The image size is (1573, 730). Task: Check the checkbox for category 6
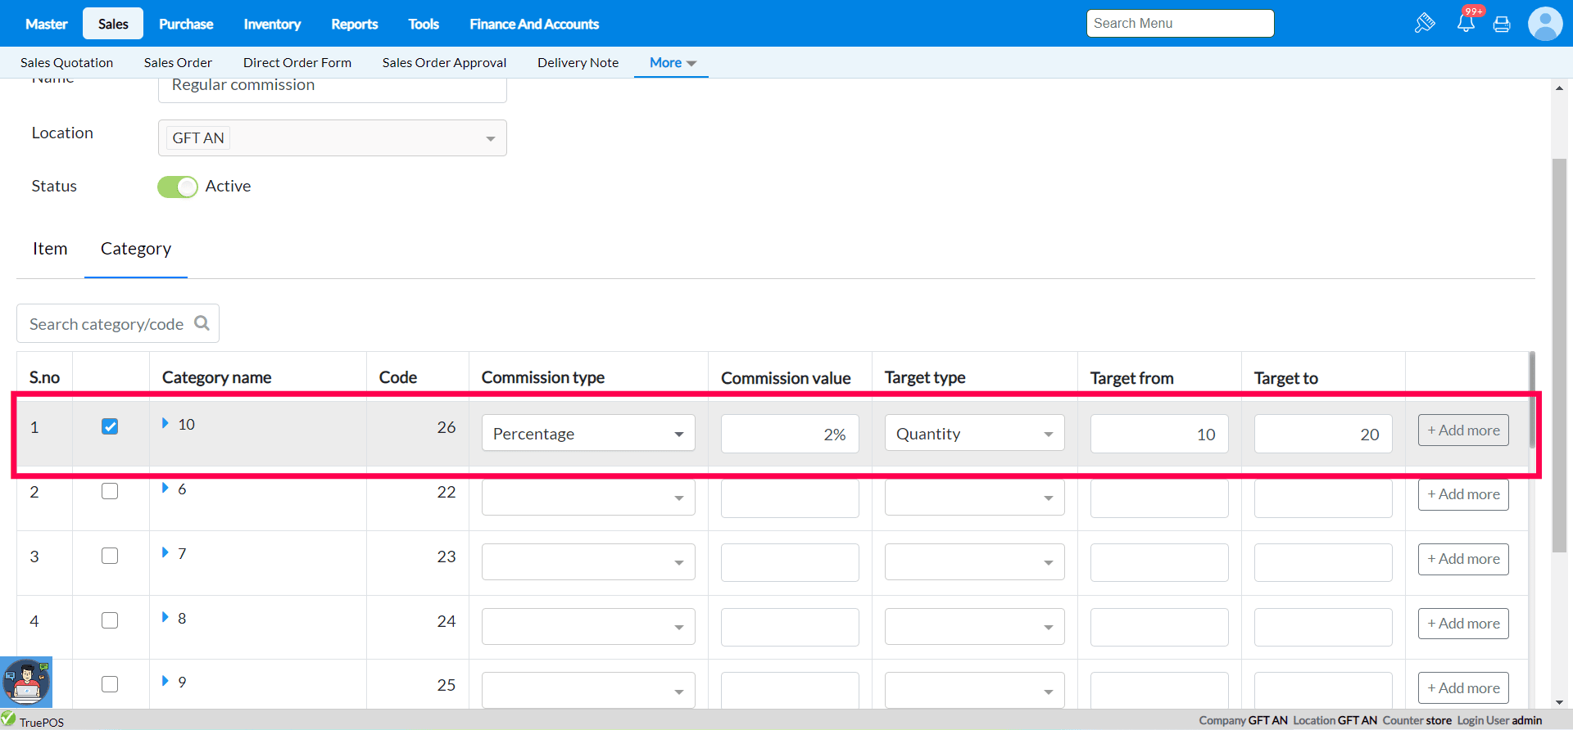110,491
